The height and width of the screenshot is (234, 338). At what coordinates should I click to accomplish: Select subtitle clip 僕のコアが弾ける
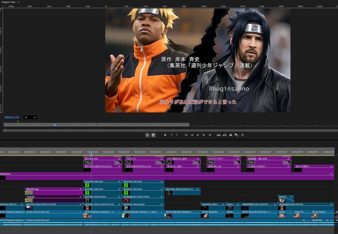tap(314, 168)
